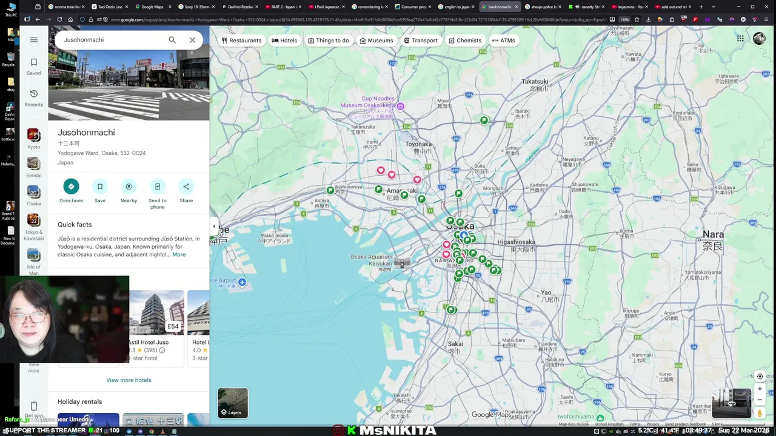776x436 pixels.
Task: Open the Street View preview thumbnail
Action: point(731,403)
